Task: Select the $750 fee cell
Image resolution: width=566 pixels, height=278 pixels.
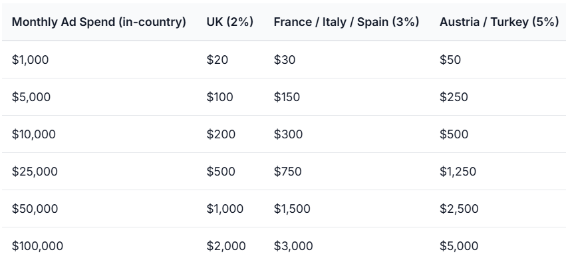Action: tap(287, 172)
